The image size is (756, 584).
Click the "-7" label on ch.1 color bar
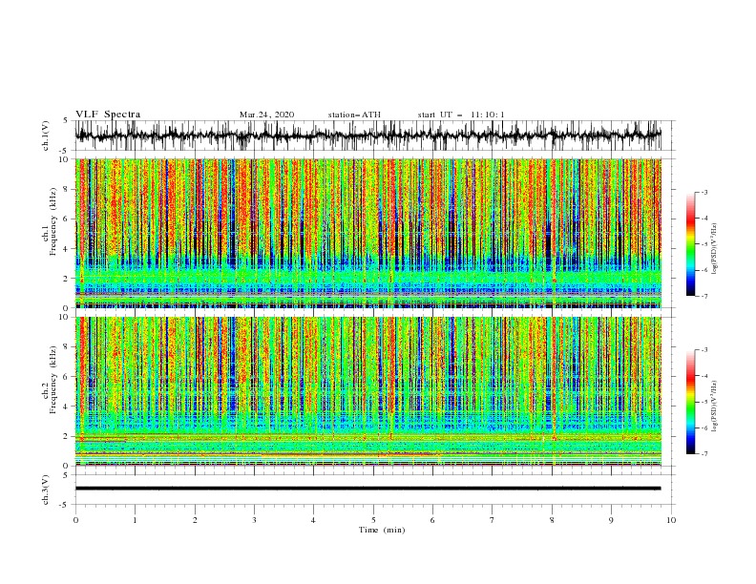click(703, 296)
